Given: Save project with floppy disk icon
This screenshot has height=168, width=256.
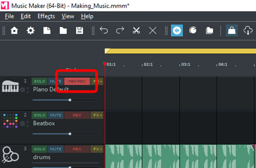Looking at the screenshot, I should pos(79,30).
